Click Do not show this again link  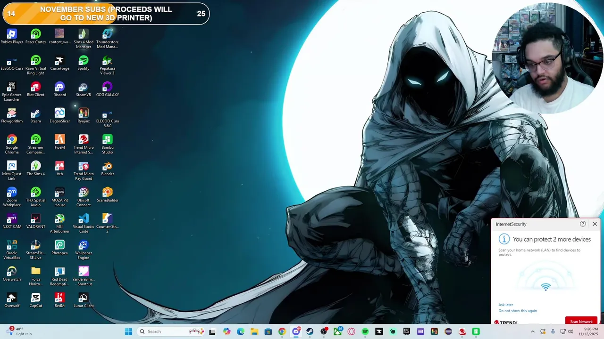point(518,311)
